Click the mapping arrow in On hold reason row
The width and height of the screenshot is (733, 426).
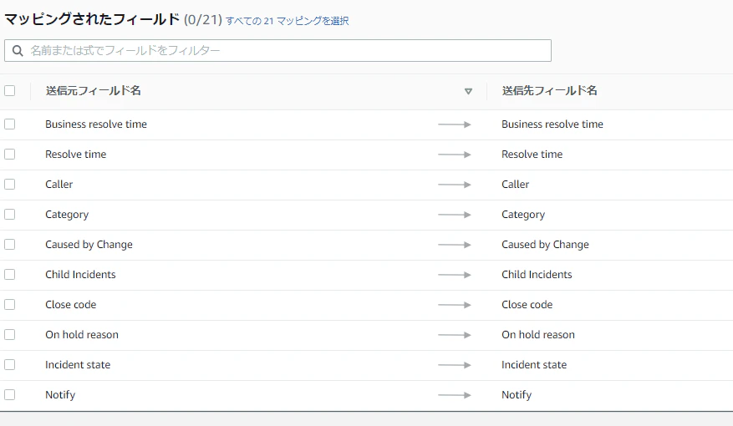(455, 335)
